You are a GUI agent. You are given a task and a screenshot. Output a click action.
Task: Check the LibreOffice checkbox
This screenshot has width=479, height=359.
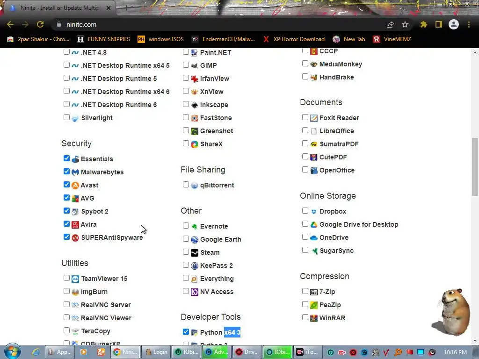pyautogui.click(x=305, y=130)
